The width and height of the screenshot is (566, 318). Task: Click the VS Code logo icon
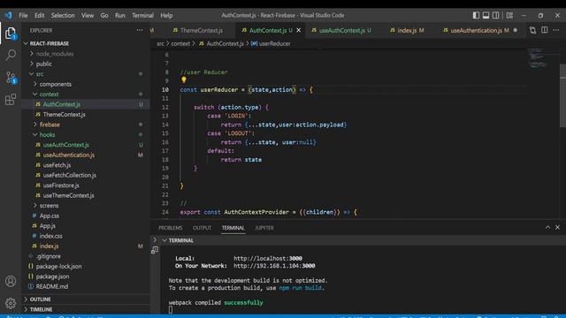pyautogui.click(x=8, y=15)
